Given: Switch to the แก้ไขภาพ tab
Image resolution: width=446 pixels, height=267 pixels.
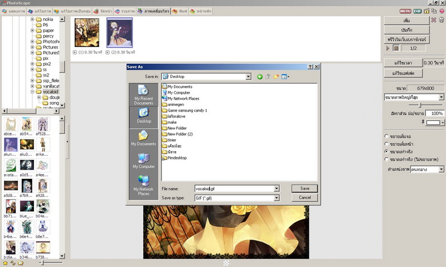Looking at the screenshot, I should [x=40, y=11].
